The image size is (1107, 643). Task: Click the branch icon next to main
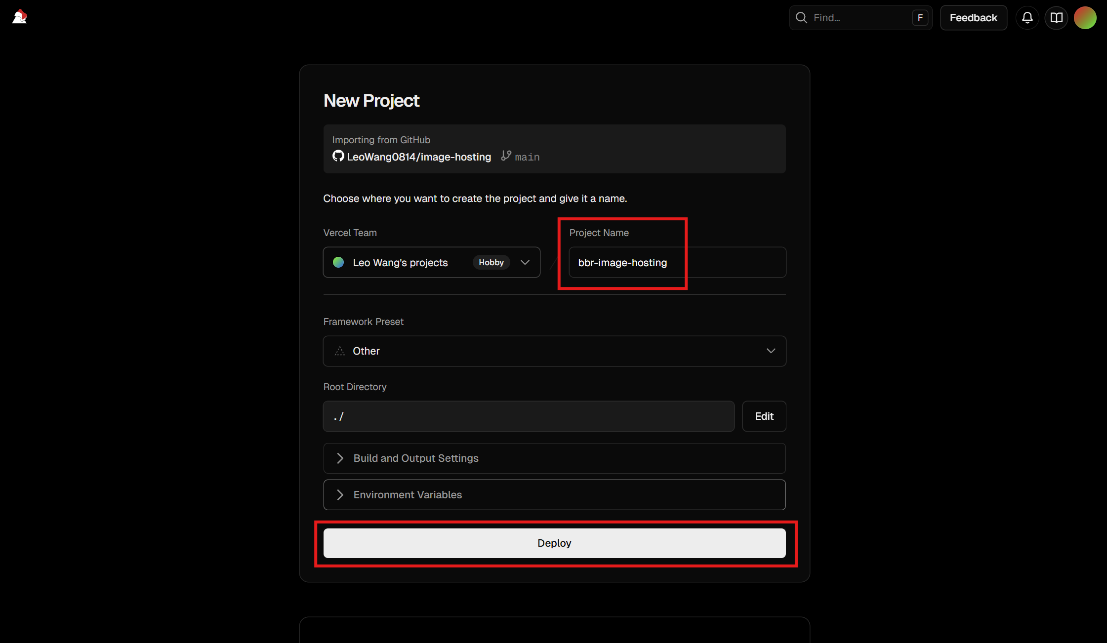[x=506, y=155]
